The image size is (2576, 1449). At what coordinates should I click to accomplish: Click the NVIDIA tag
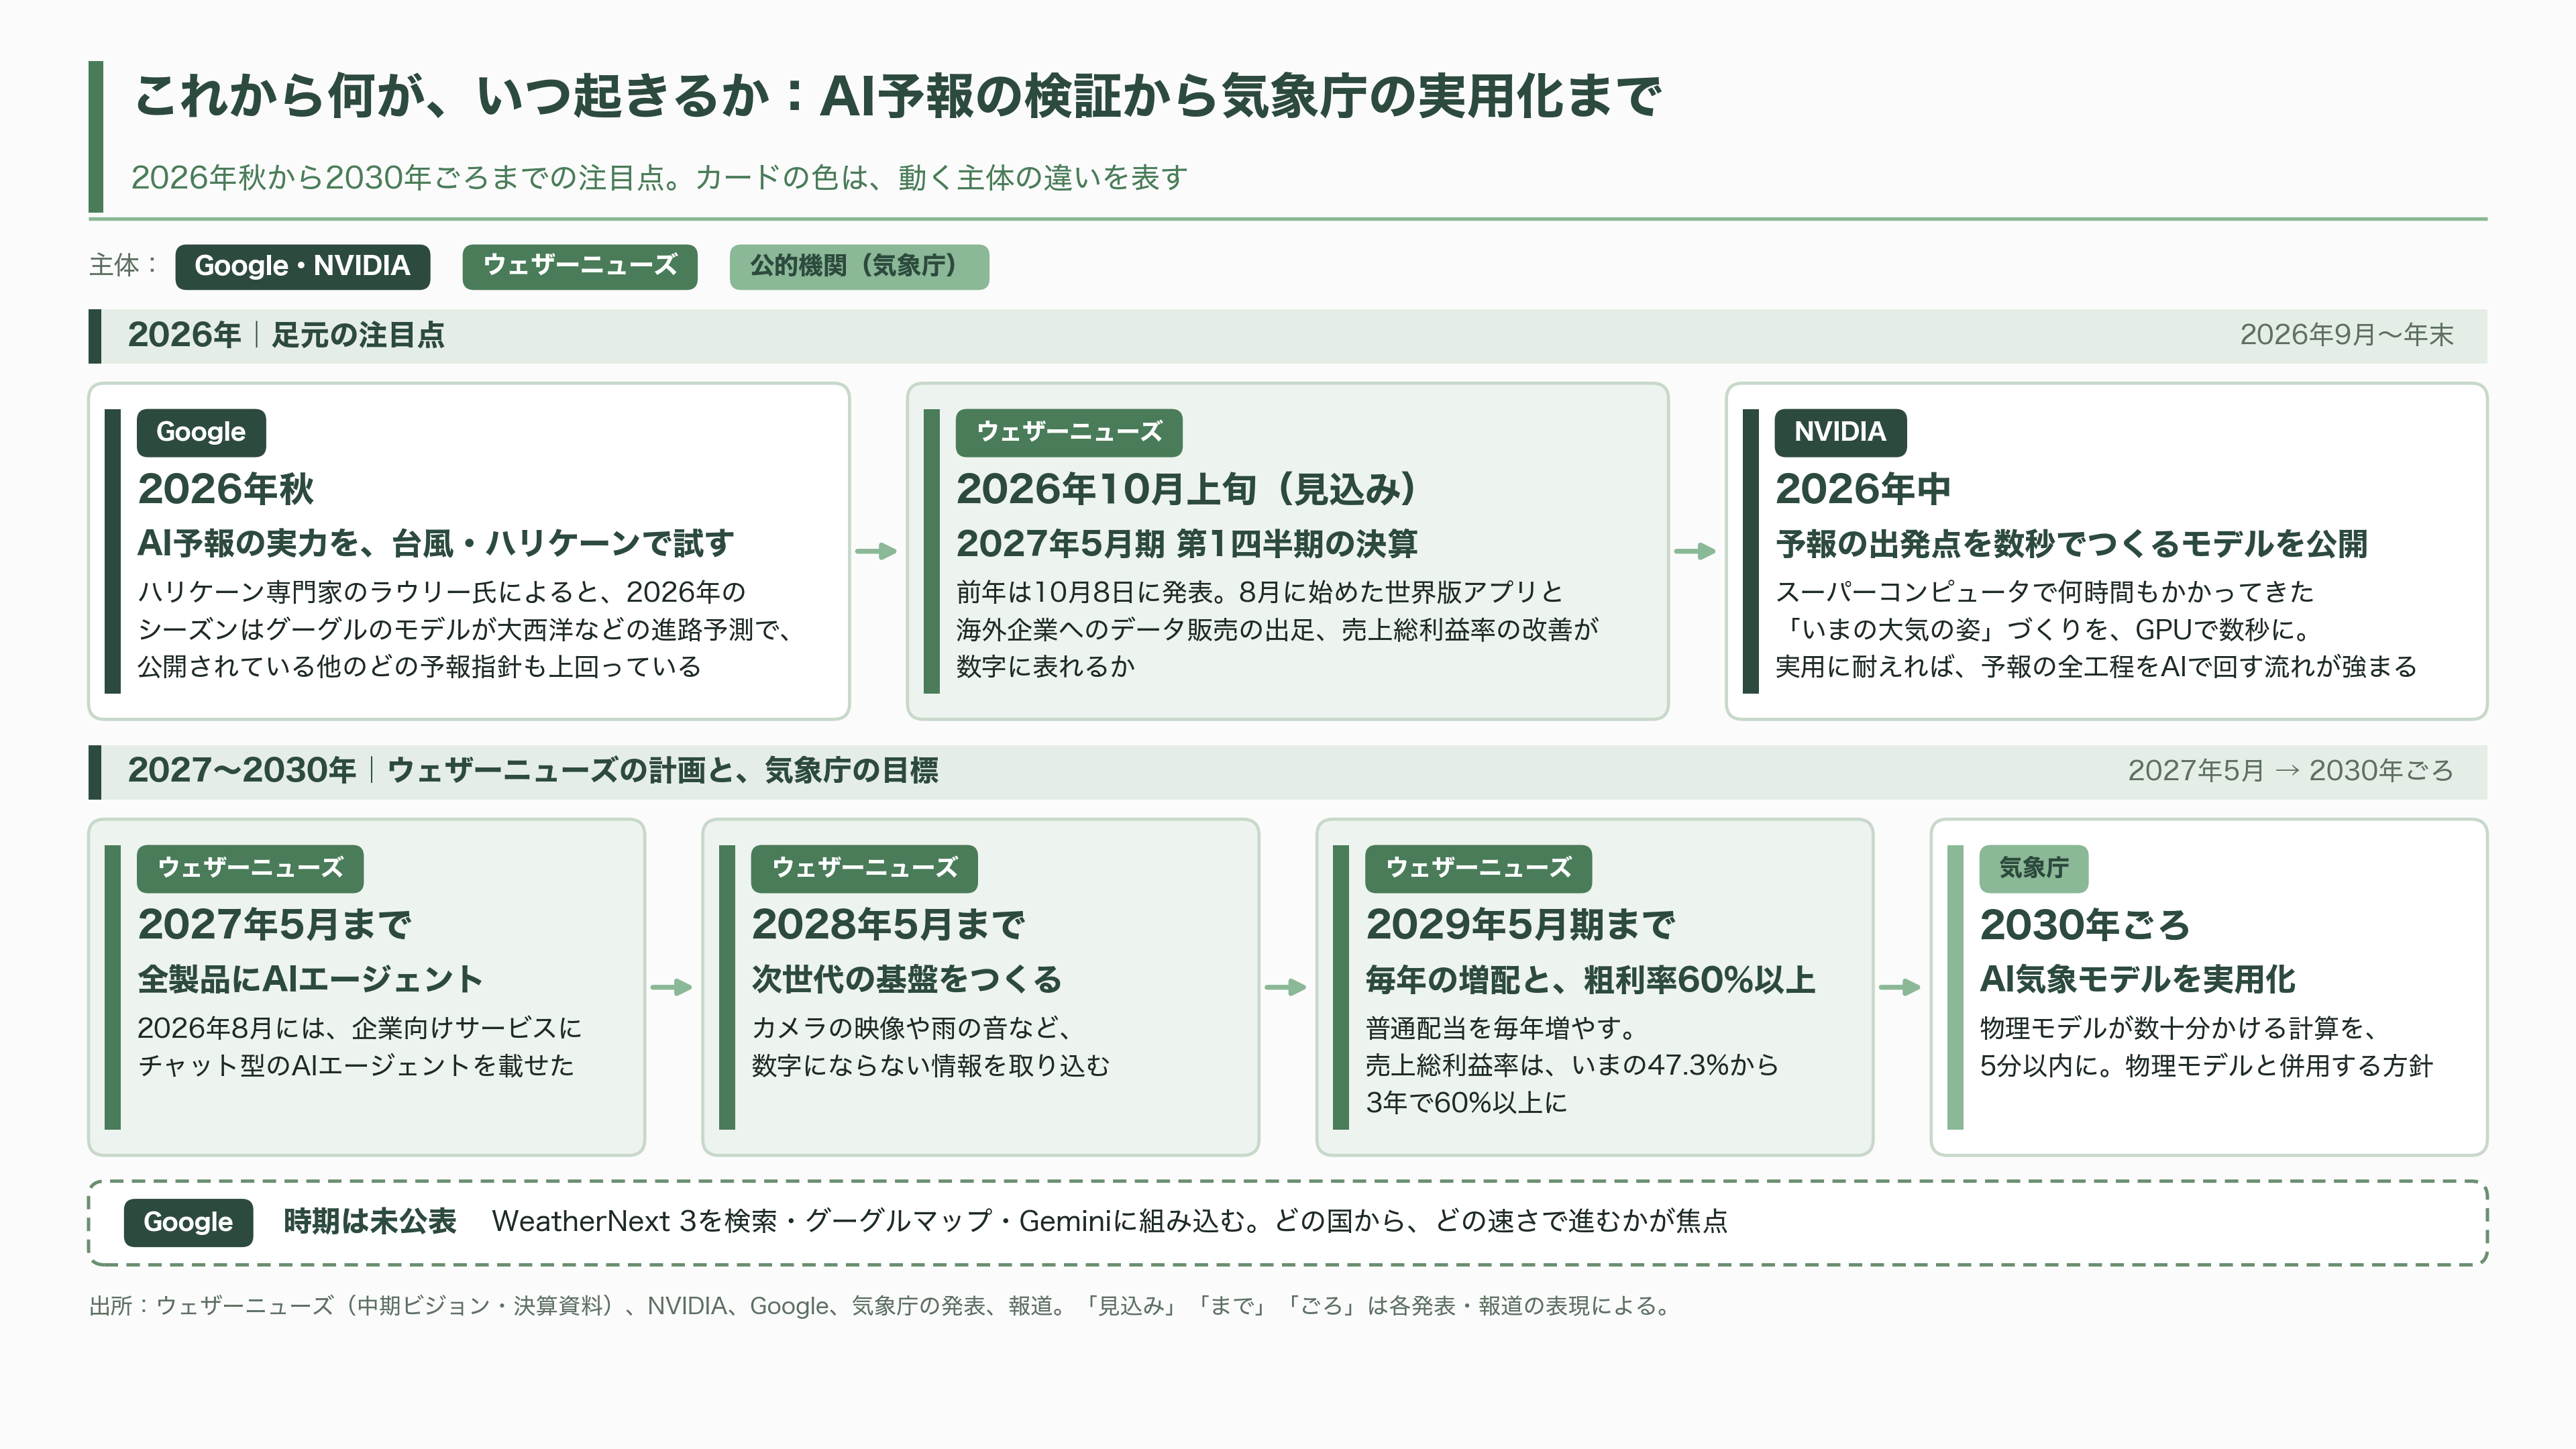point(1840,432)
